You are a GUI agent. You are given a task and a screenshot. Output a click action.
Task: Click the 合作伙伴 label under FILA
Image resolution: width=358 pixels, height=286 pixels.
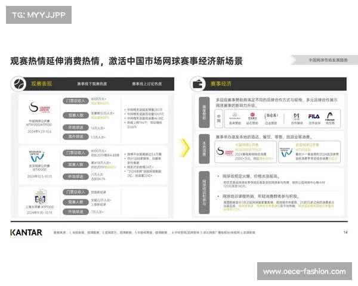tap(314, 123)
